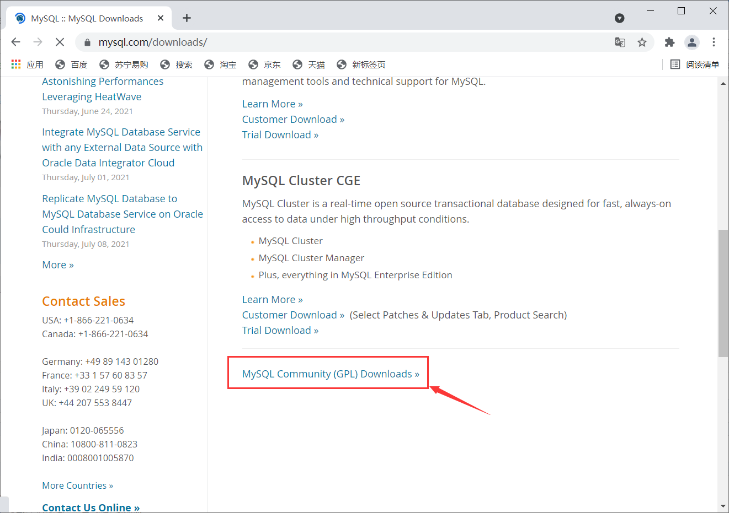
Task: Open Integrate MySQL Database Service article
Action: tap(122, 148)
